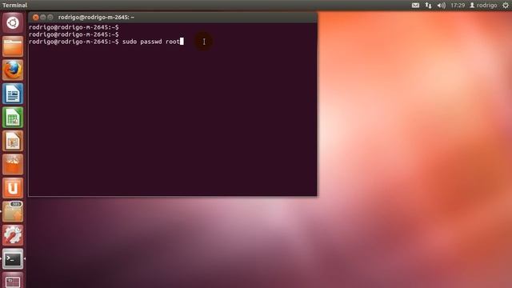Open Ubuntu Software Center
Viewport: 512px width, 288px height.
(x=13, y=165)
